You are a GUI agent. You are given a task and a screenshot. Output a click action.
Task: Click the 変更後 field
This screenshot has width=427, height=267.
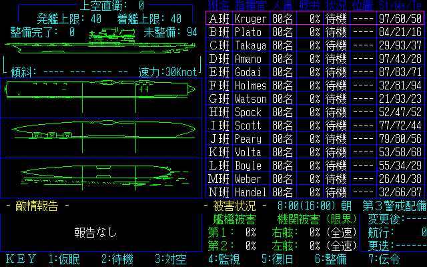point(397,219)
